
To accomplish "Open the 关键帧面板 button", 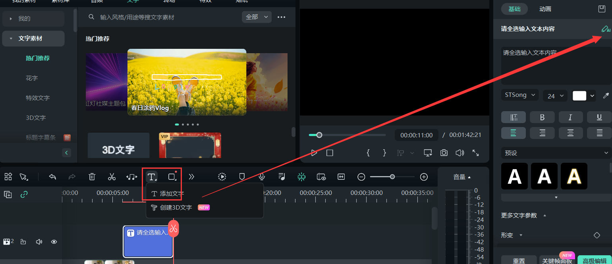I will (x=556, y=260).
